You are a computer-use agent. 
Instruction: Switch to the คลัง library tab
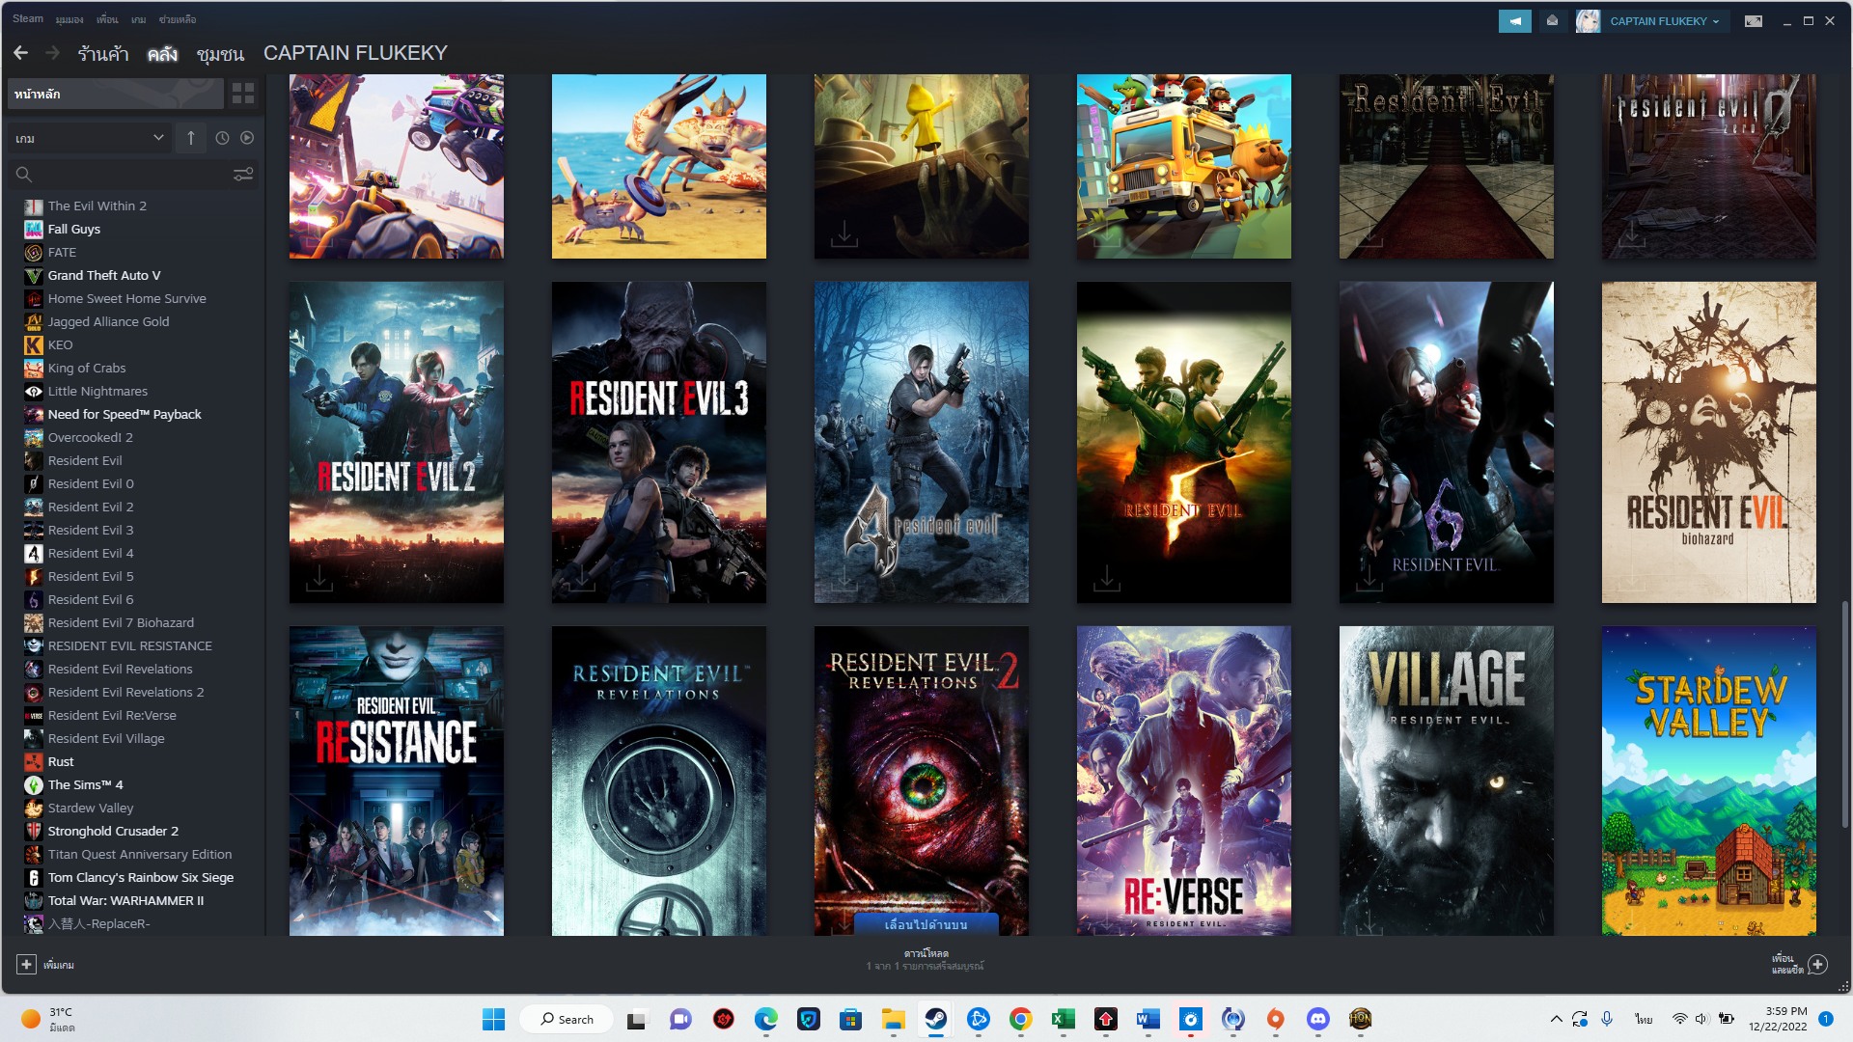[x=162, y=53]
